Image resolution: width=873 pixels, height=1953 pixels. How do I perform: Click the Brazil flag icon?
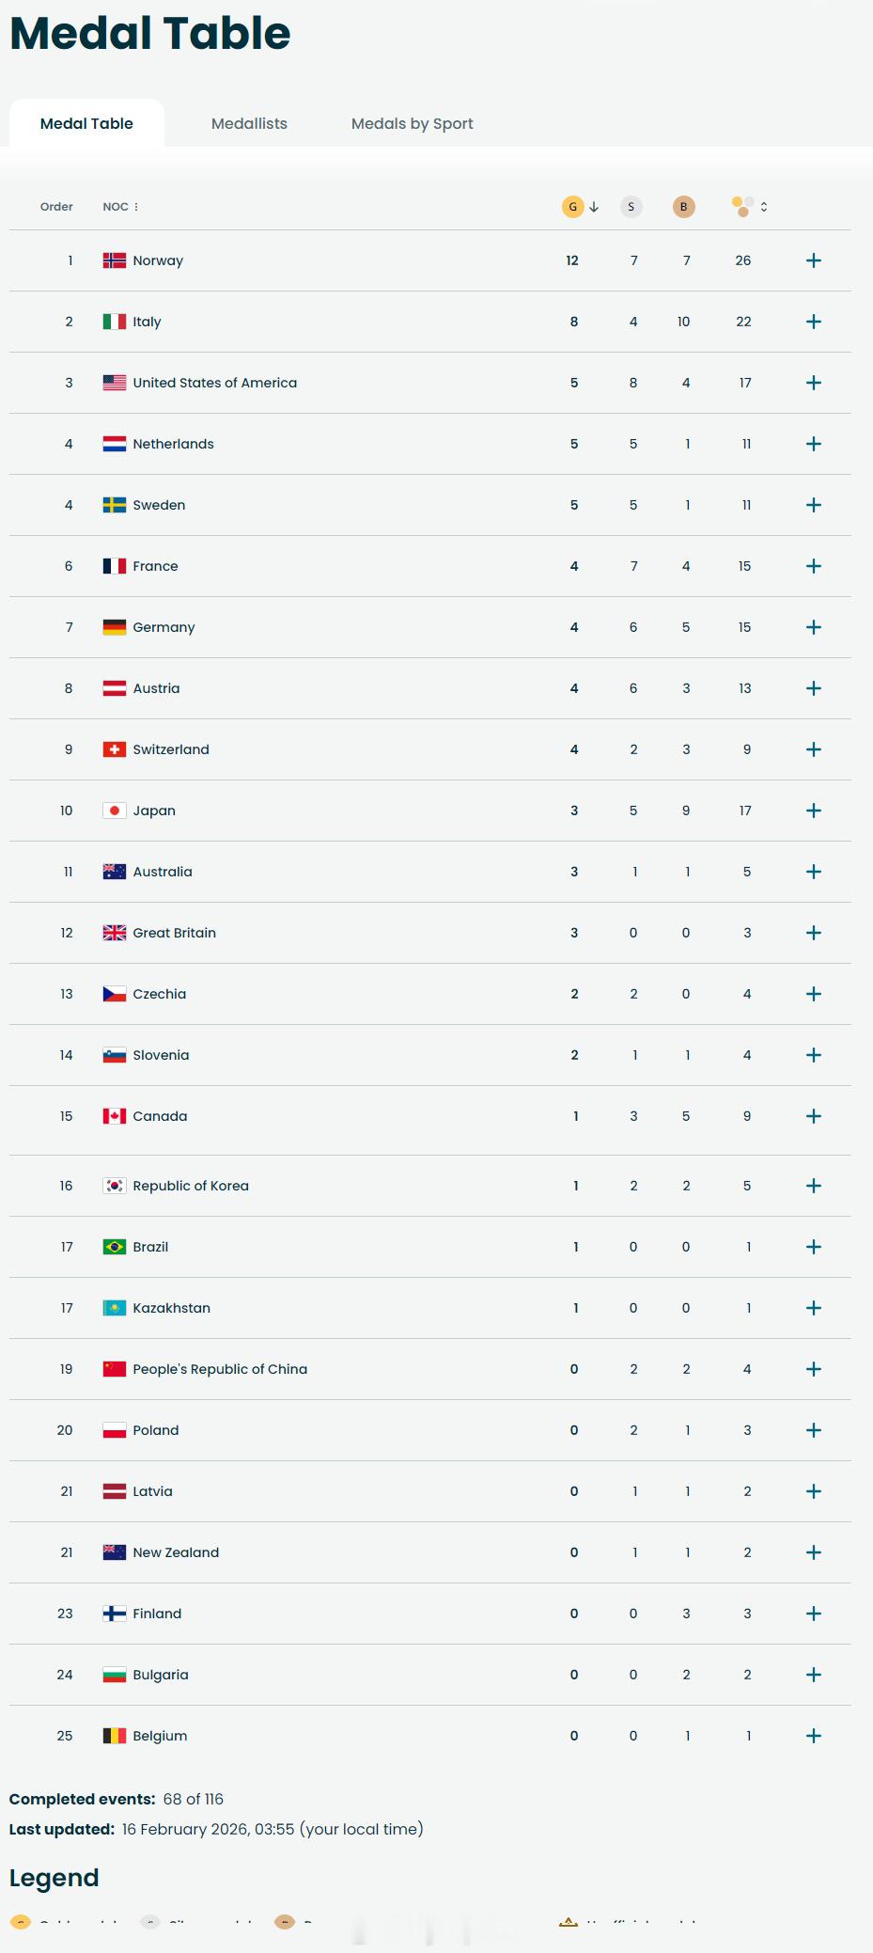click(x=115, y=1247)
